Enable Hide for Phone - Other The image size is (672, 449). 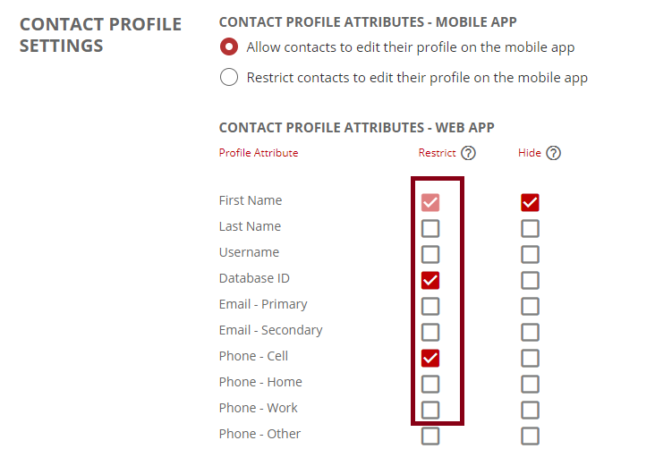point(530,436)
